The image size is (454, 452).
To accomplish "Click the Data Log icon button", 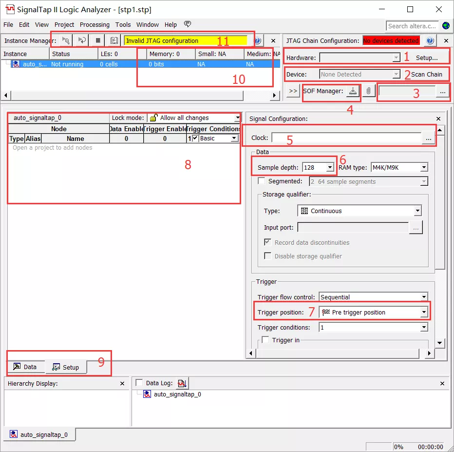I will point(182,383).
